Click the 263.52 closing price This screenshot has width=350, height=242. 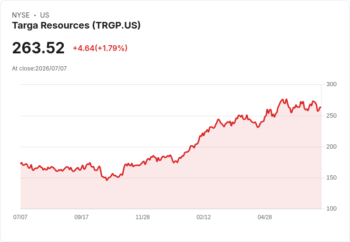click(x=39, y=48)
